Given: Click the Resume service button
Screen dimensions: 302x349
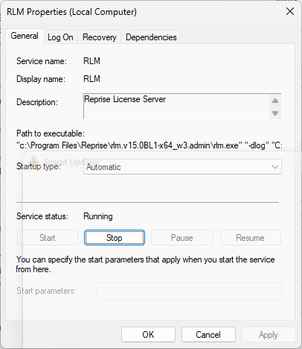Looking at the screenshot, I should point(251,238).
